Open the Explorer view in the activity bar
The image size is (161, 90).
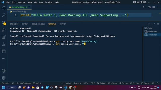(x=4, y=8)
